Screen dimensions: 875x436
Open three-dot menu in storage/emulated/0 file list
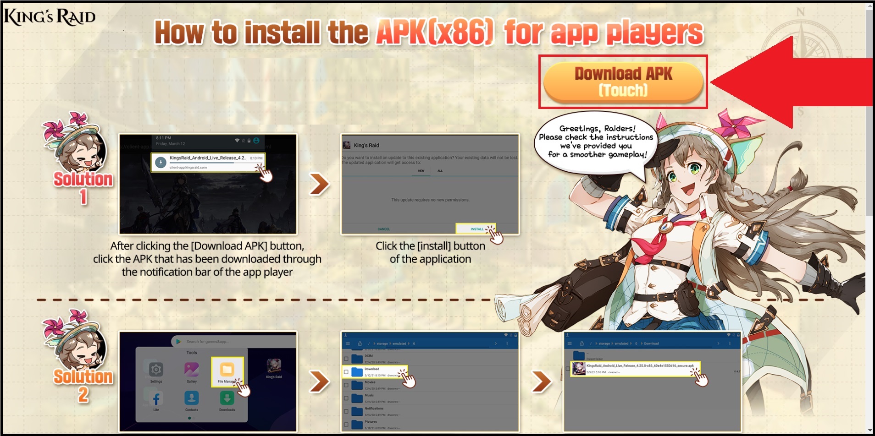click(x=507, y=343)
